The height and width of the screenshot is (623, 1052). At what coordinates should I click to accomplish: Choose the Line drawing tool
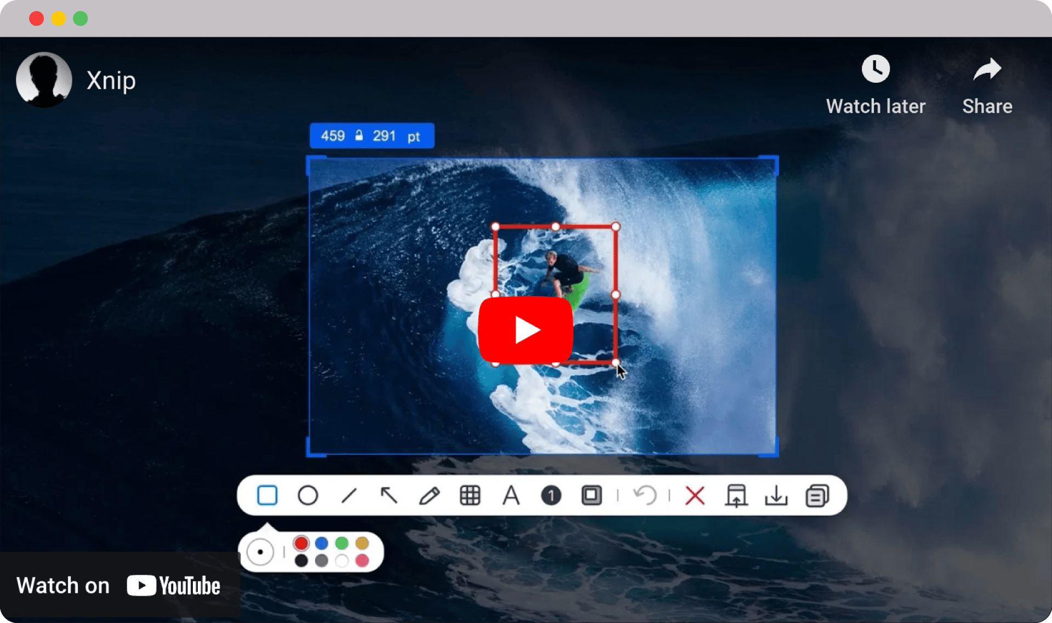point(348,495)
